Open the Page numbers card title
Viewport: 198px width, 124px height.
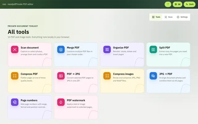pos(29,100)
